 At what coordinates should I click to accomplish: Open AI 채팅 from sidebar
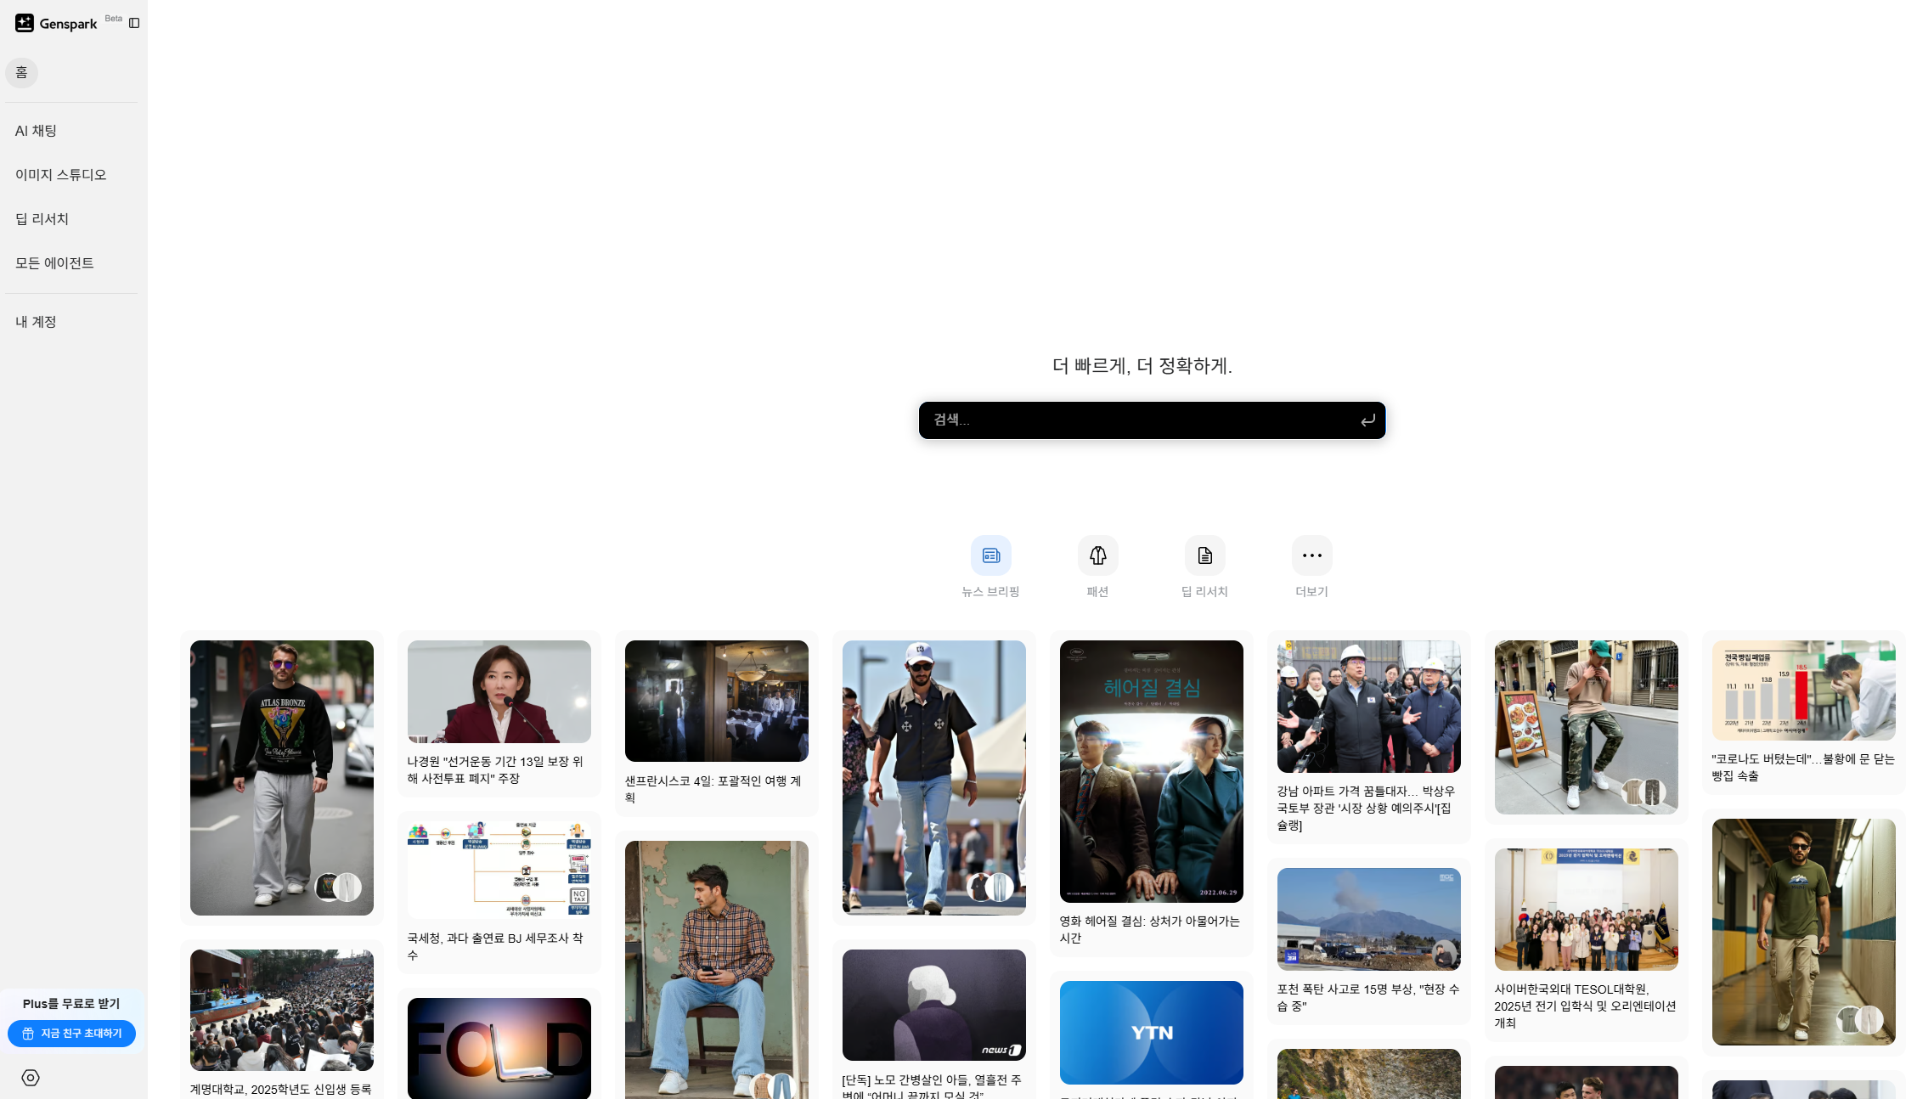tap(36, 131)
